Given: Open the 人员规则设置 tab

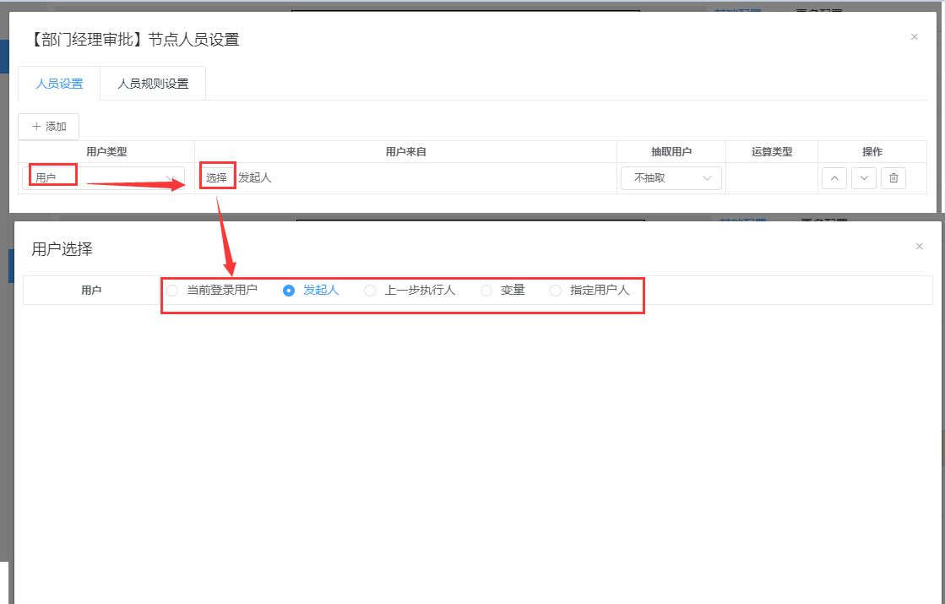Looking at the screenshot, I should click(153, 84).
